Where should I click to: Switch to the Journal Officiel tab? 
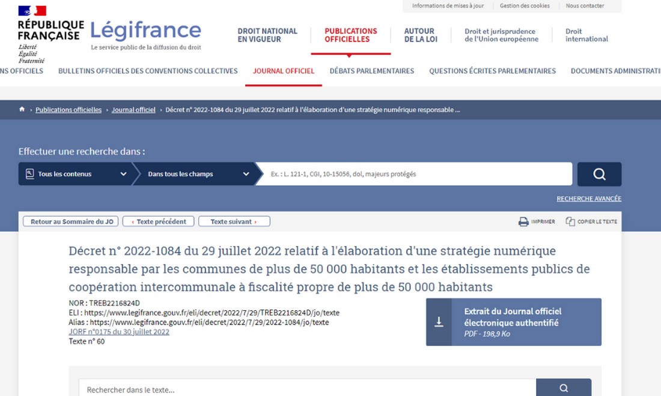(x=283, y=71)
